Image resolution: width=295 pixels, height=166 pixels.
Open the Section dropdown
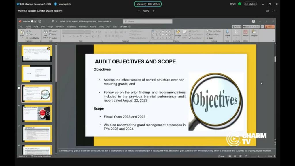point(54,38)
